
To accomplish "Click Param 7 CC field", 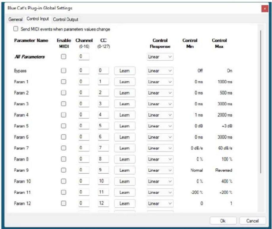I will (x=103, y=148).
